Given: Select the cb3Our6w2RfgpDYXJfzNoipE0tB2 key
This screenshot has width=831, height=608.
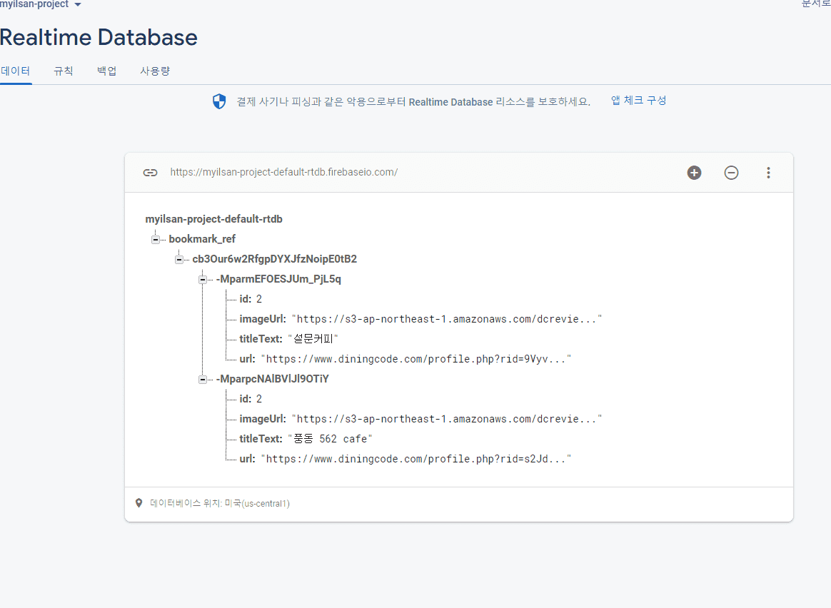Looking at the screenshot, I should coord(275,259).
